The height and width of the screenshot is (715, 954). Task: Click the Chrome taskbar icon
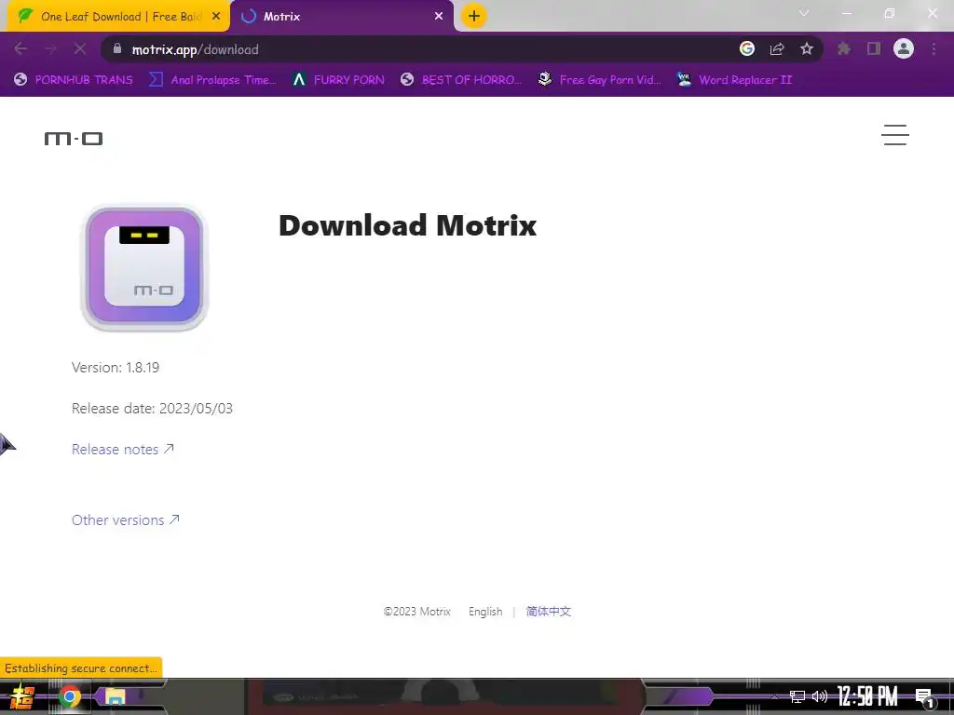69,696
